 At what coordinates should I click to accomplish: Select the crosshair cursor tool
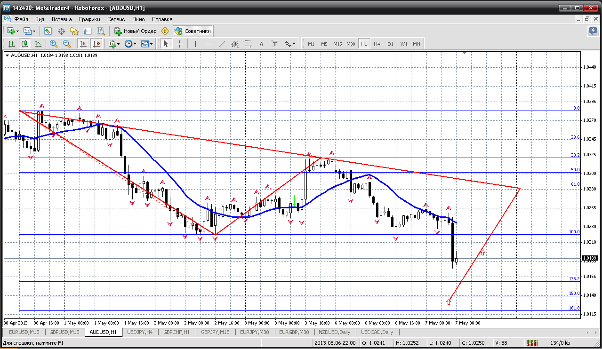(179, 44)
